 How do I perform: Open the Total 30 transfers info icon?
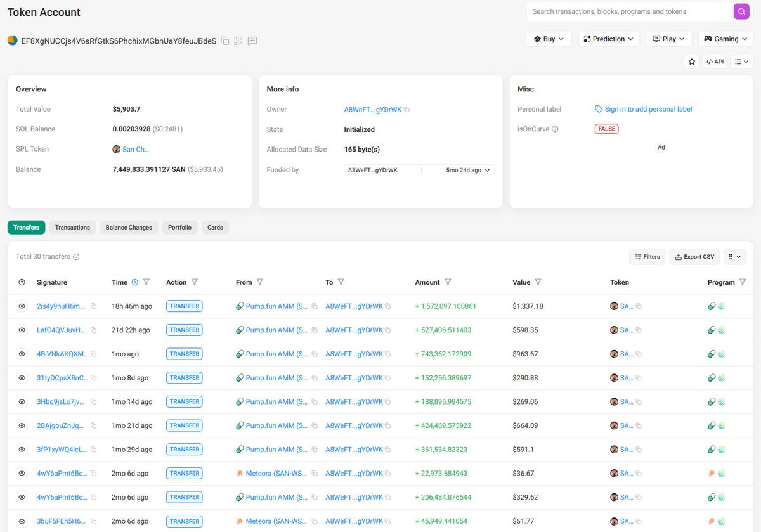point(76,257)
